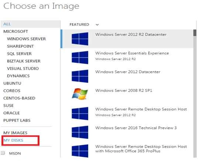Click the Windows Server 2008 R2 SP1 flag icon

tap(80, 94)
